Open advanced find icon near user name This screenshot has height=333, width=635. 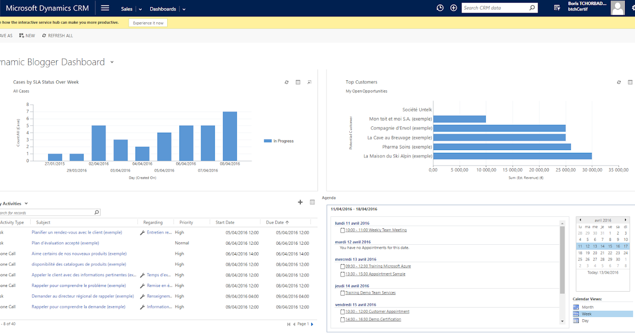[556, 7]
